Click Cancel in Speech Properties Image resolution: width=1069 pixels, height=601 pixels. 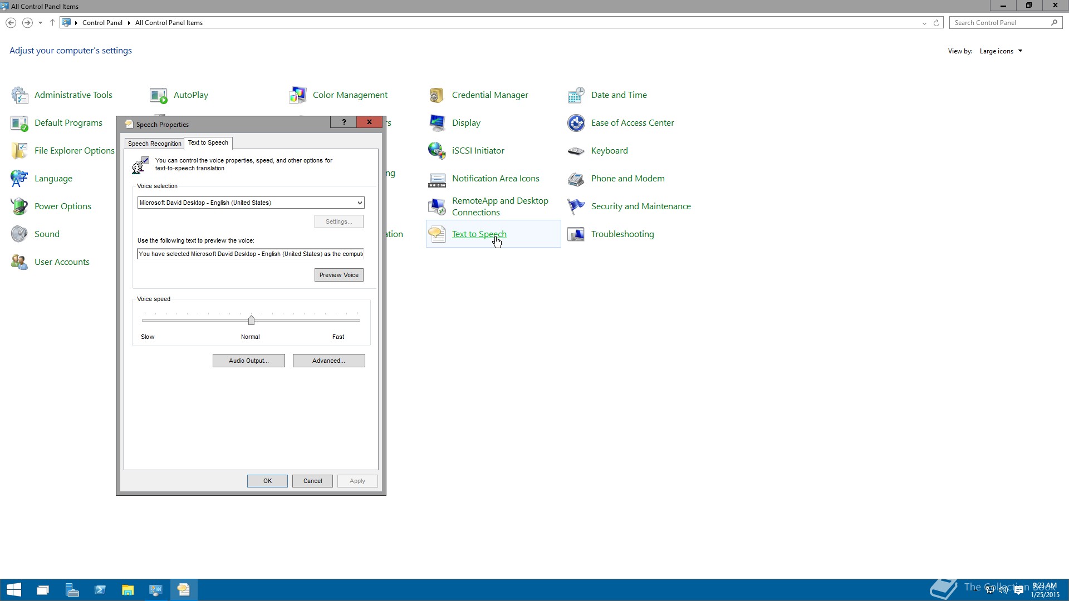tap(312, 481)
